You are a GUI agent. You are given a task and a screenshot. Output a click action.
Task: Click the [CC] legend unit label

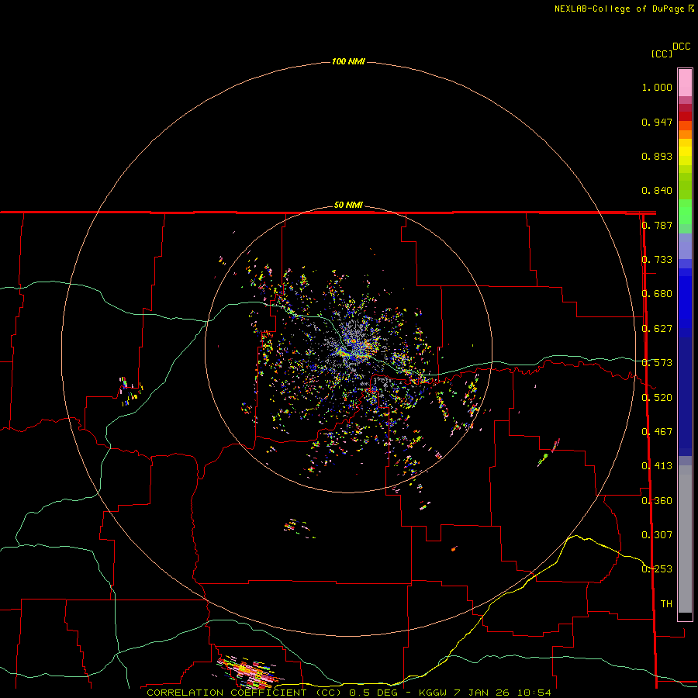pyautogui.click(x=662, y=54)
